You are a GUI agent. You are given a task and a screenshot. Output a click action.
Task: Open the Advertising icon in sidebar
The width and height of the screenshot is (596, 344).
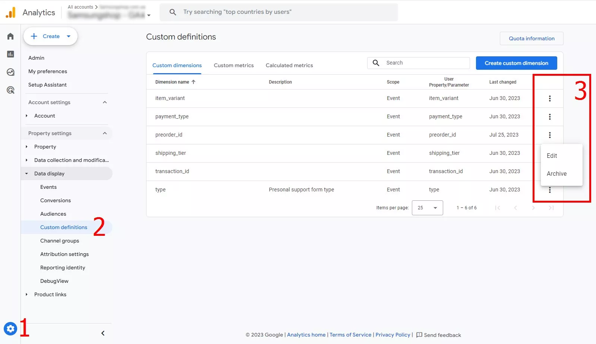point(10,90)
